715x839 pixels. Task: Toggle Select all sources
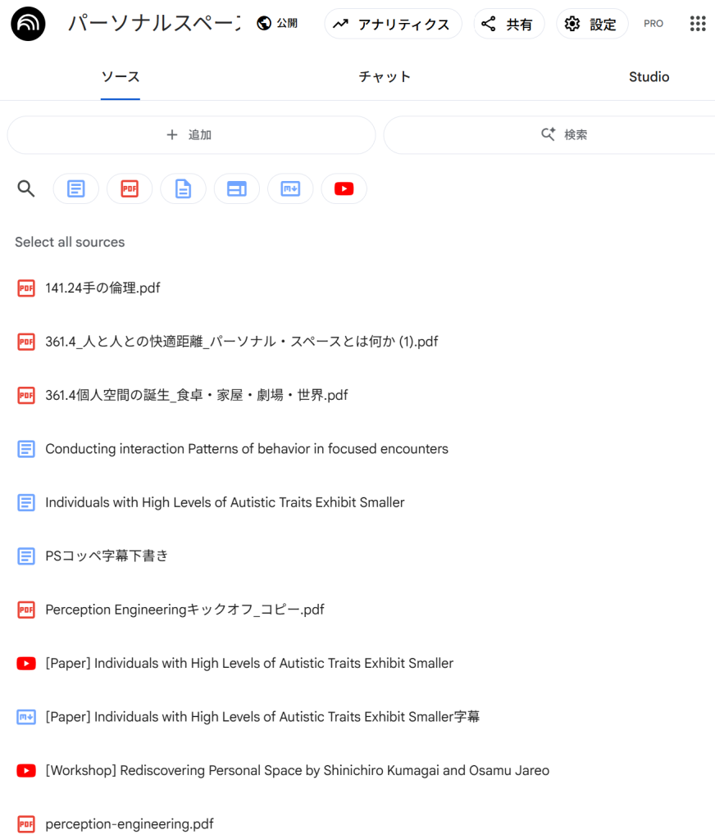tap(70, 243)
